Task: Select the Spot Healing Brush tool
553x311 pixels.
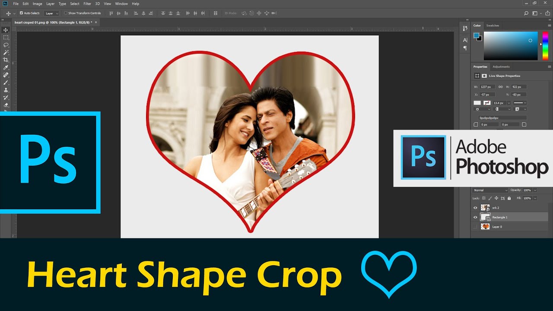Action: coord(6,75)
